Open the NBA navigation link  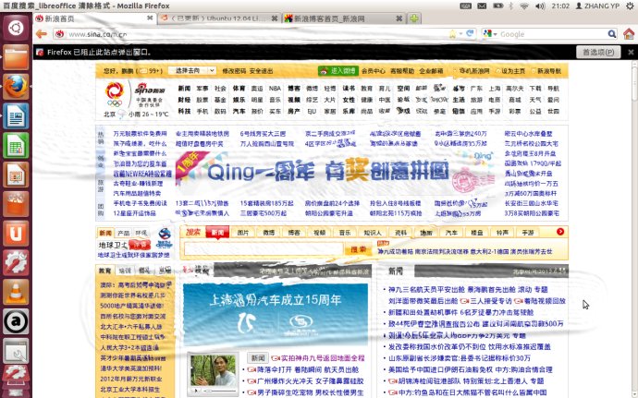275,89
